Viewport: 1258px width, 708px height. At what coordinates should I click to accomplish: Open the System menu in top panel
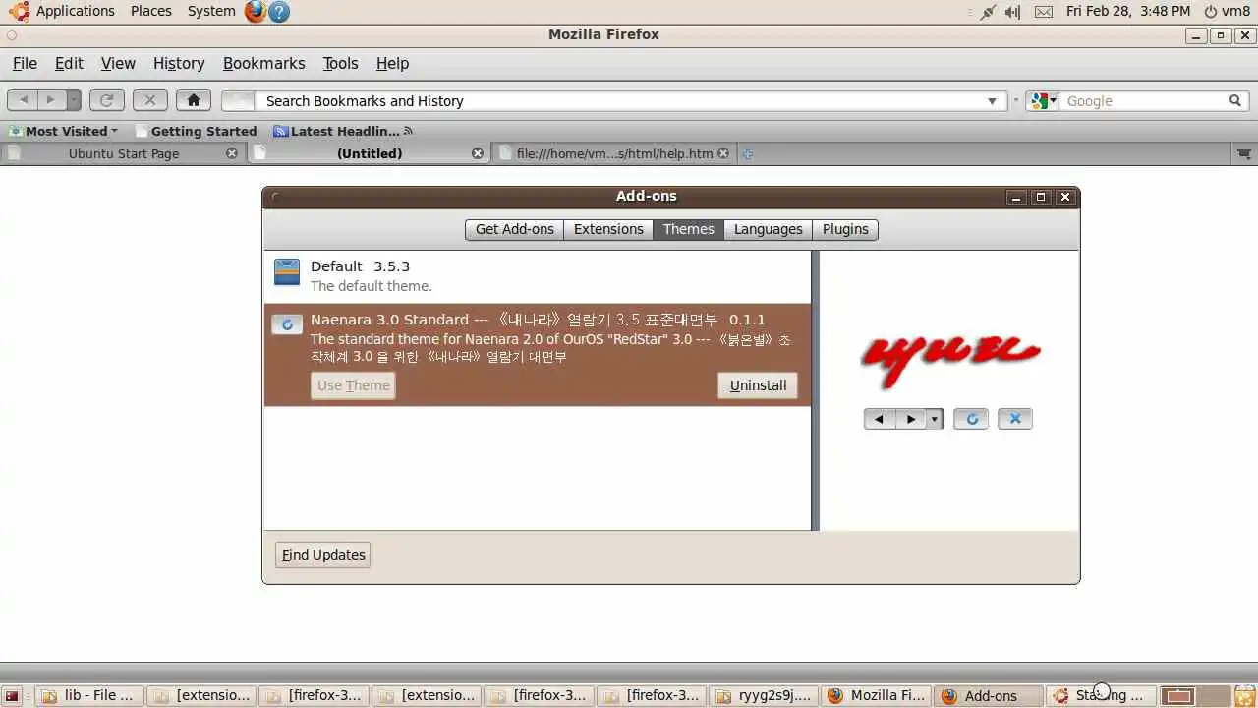[x=211, y=11]
